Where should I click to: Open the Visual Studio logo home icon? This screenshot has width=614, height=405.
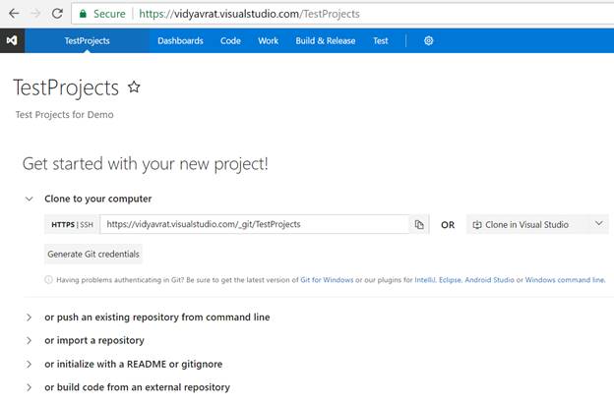click(12, 40)
